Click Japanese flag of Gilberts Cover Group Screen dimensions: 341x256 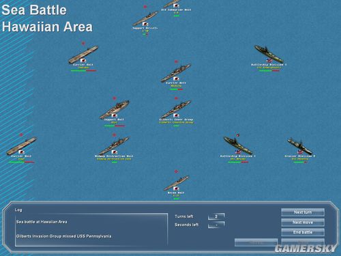(176, 115)
